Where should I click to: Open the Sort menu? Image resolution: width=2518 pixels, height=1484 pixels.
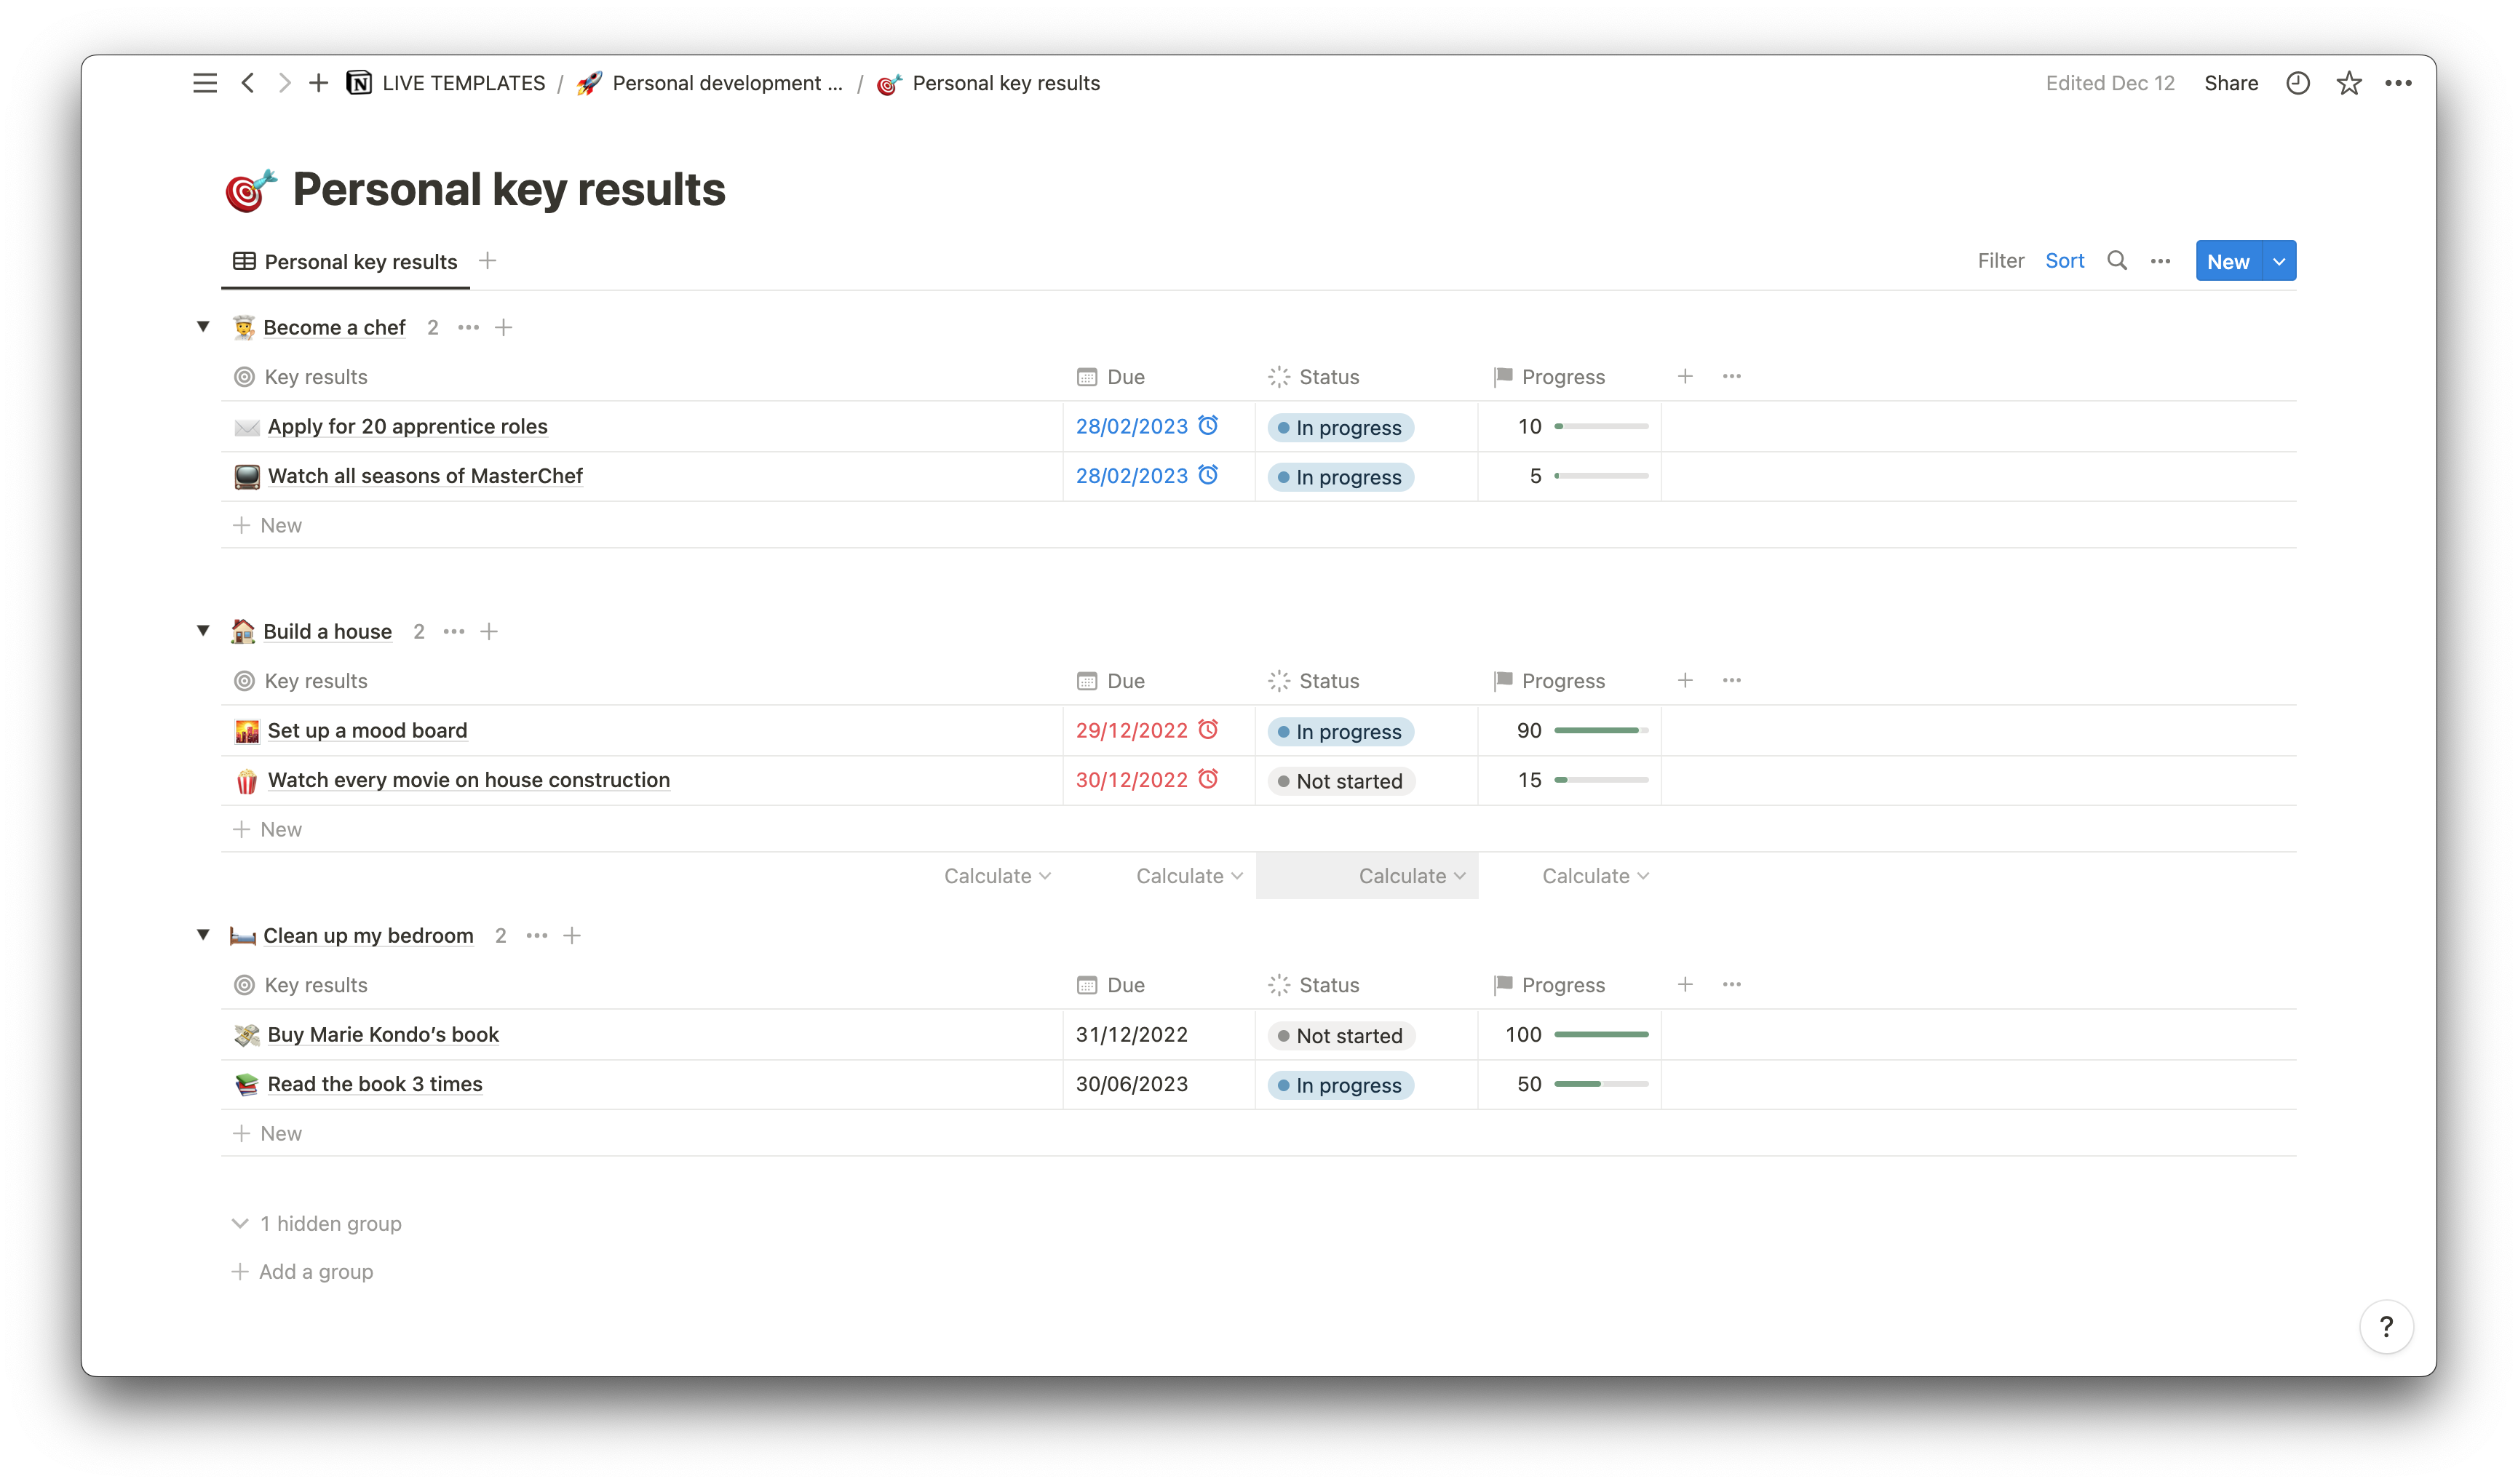(2064, 261)
